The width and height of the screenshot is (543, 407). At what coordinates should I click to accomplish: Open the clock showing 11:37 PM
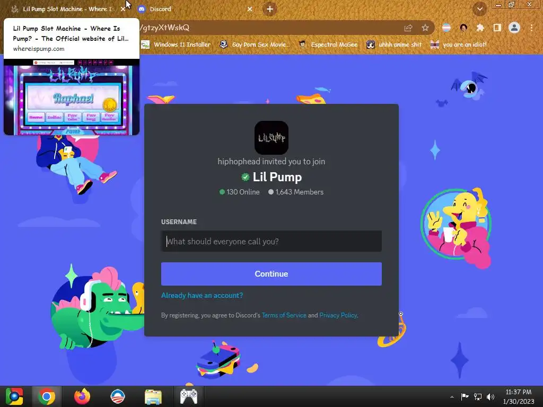(x=519, y=396)
